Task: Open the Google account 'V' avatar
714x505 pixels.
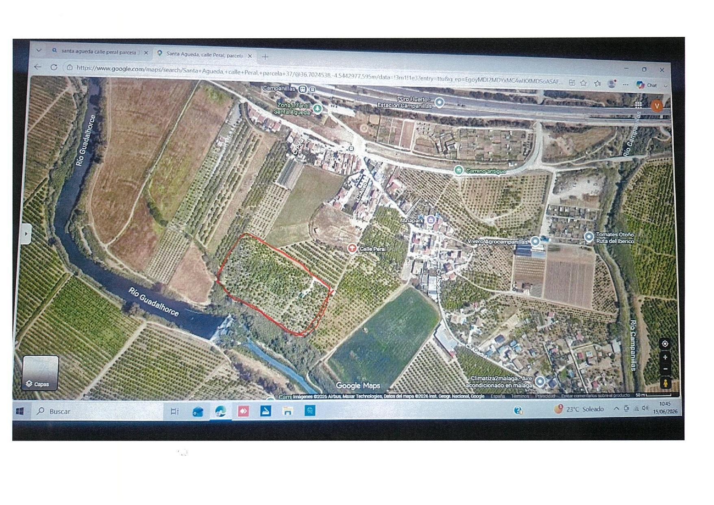Action: click(x=657, y=106)
